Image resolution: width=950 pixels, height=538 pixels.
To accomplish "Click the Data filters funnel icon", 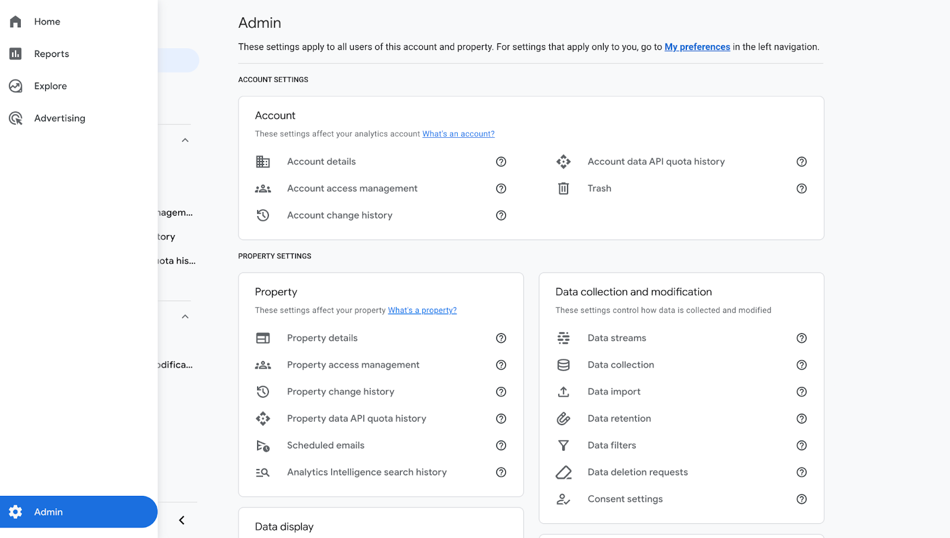I will (563, 445).
